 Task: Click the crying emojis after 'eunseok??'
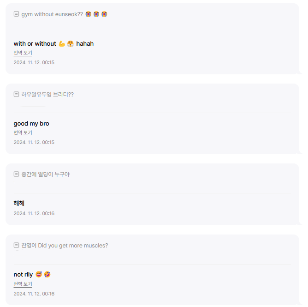pyautogui.click(x=96, y=14)
